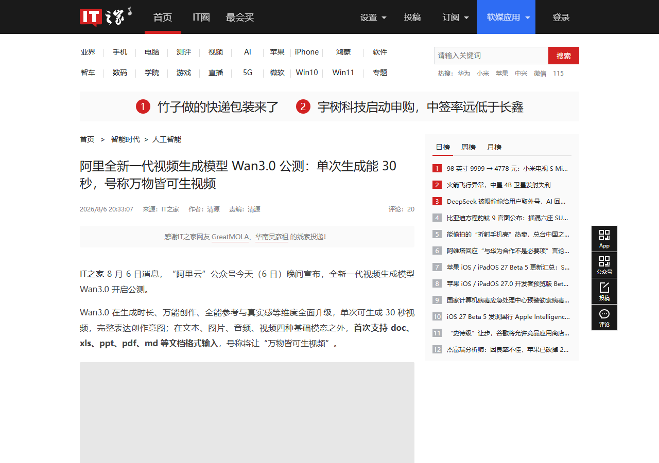This screenshot has width=659, height=463.
Task: Open the iPhone category
Action: click(x=307, y=52)
